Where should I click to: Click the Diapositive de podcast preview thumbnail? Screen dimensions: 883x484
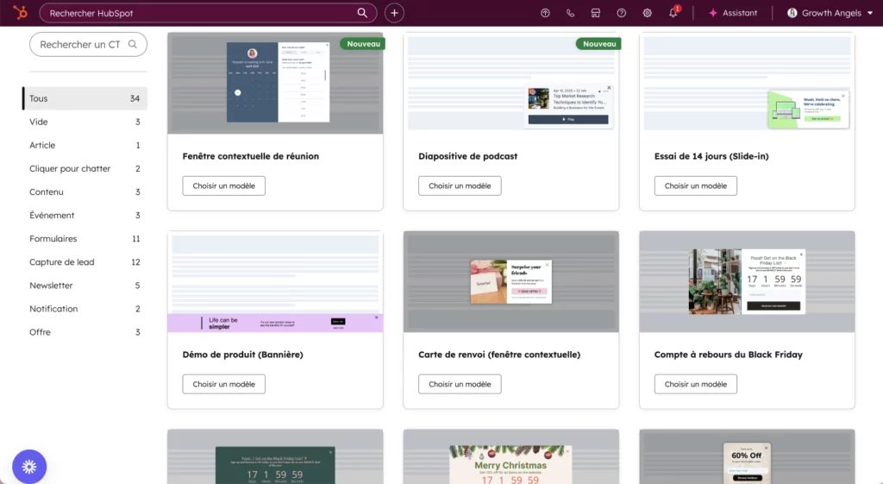(510, 84)
